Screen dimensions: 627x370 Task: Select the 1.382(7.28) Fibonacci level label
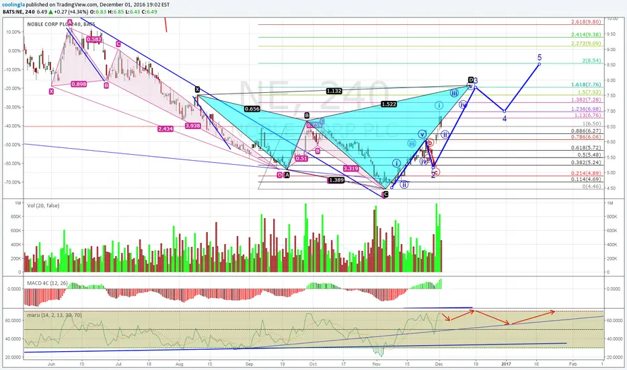pyautogui.click(x=586, y=100)
